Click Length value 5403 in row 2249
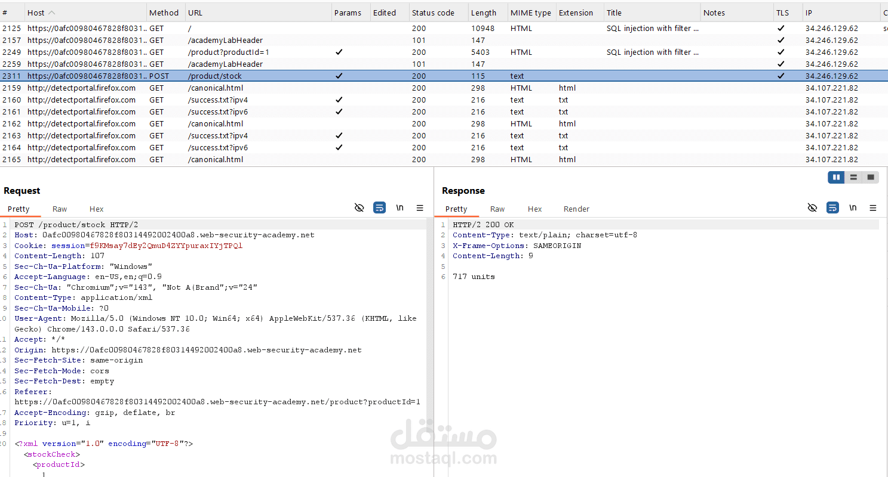Screen dimensions: 888x477 480,52
